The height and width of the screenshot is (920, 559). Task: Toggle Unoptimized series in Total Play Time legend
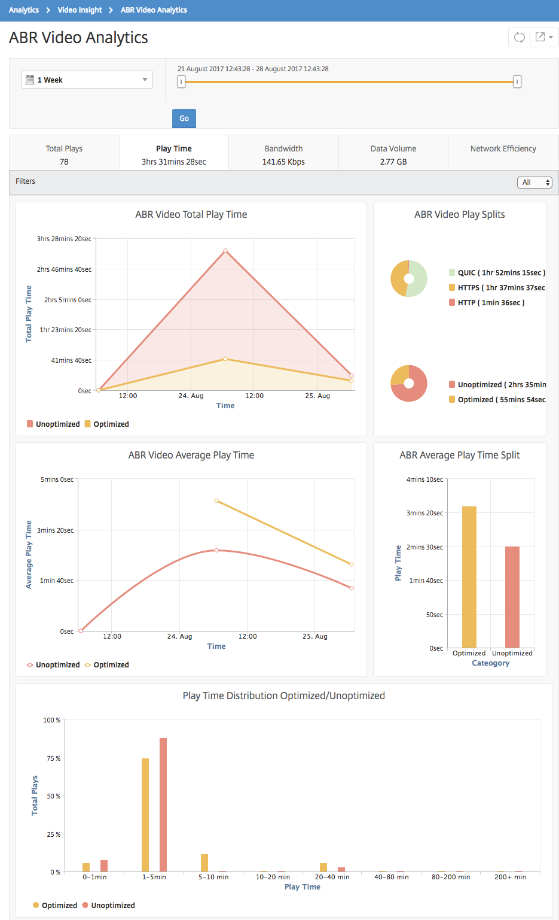click(53, 424)
